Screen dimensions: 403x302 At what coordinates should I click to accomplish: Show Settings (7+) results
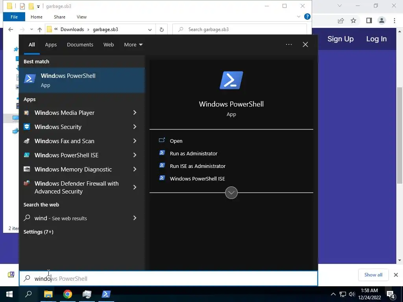(39, 232)
